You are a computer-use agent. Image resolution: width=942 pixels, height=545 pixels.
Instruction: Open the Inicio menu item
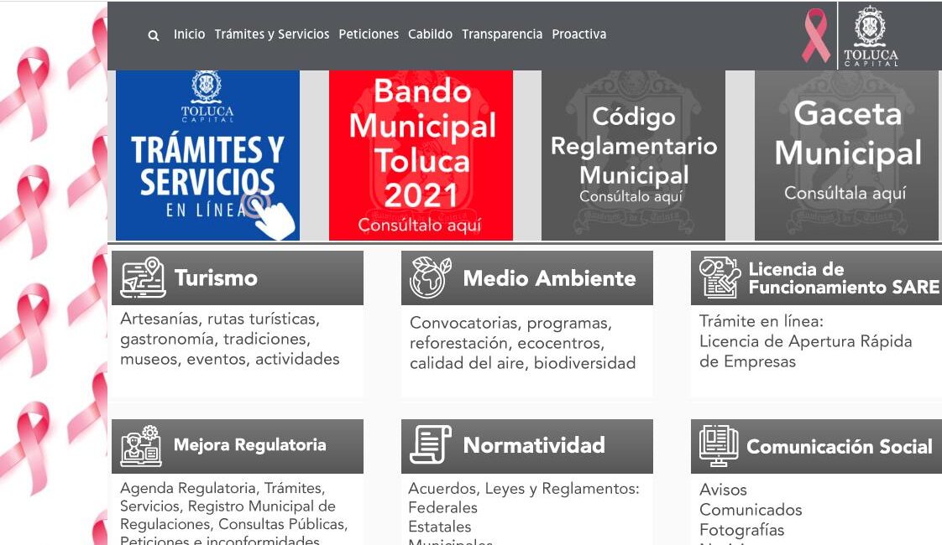click(x=189, y=34)
